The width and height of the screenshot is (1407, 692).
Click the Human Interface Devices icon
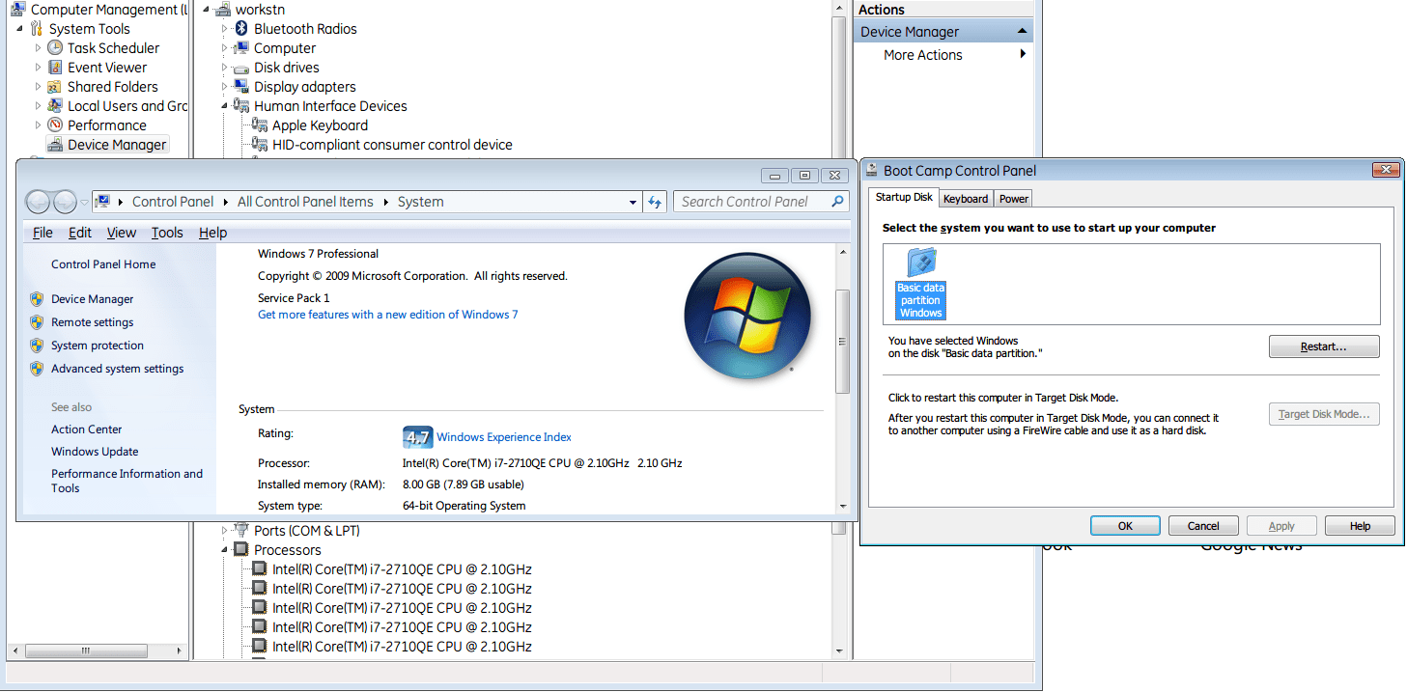click(x=241, y=106)
